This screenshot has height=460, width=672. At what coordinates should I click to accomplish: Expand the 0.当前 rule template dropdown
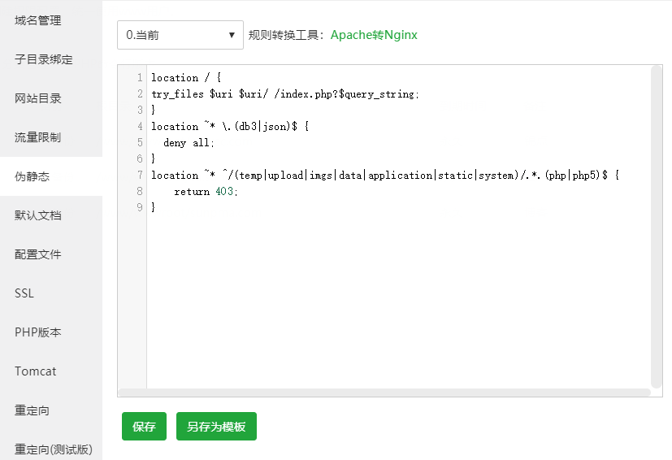click(179, 35)
